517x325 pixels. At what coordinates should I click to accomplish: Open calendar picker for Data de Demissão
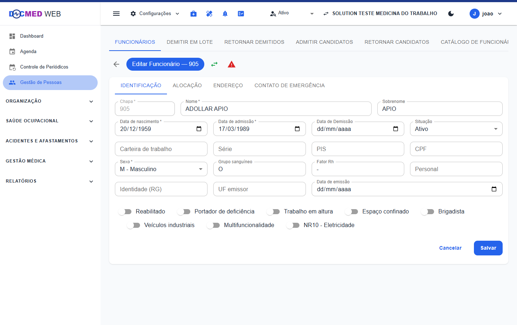[x=396, y=129]
